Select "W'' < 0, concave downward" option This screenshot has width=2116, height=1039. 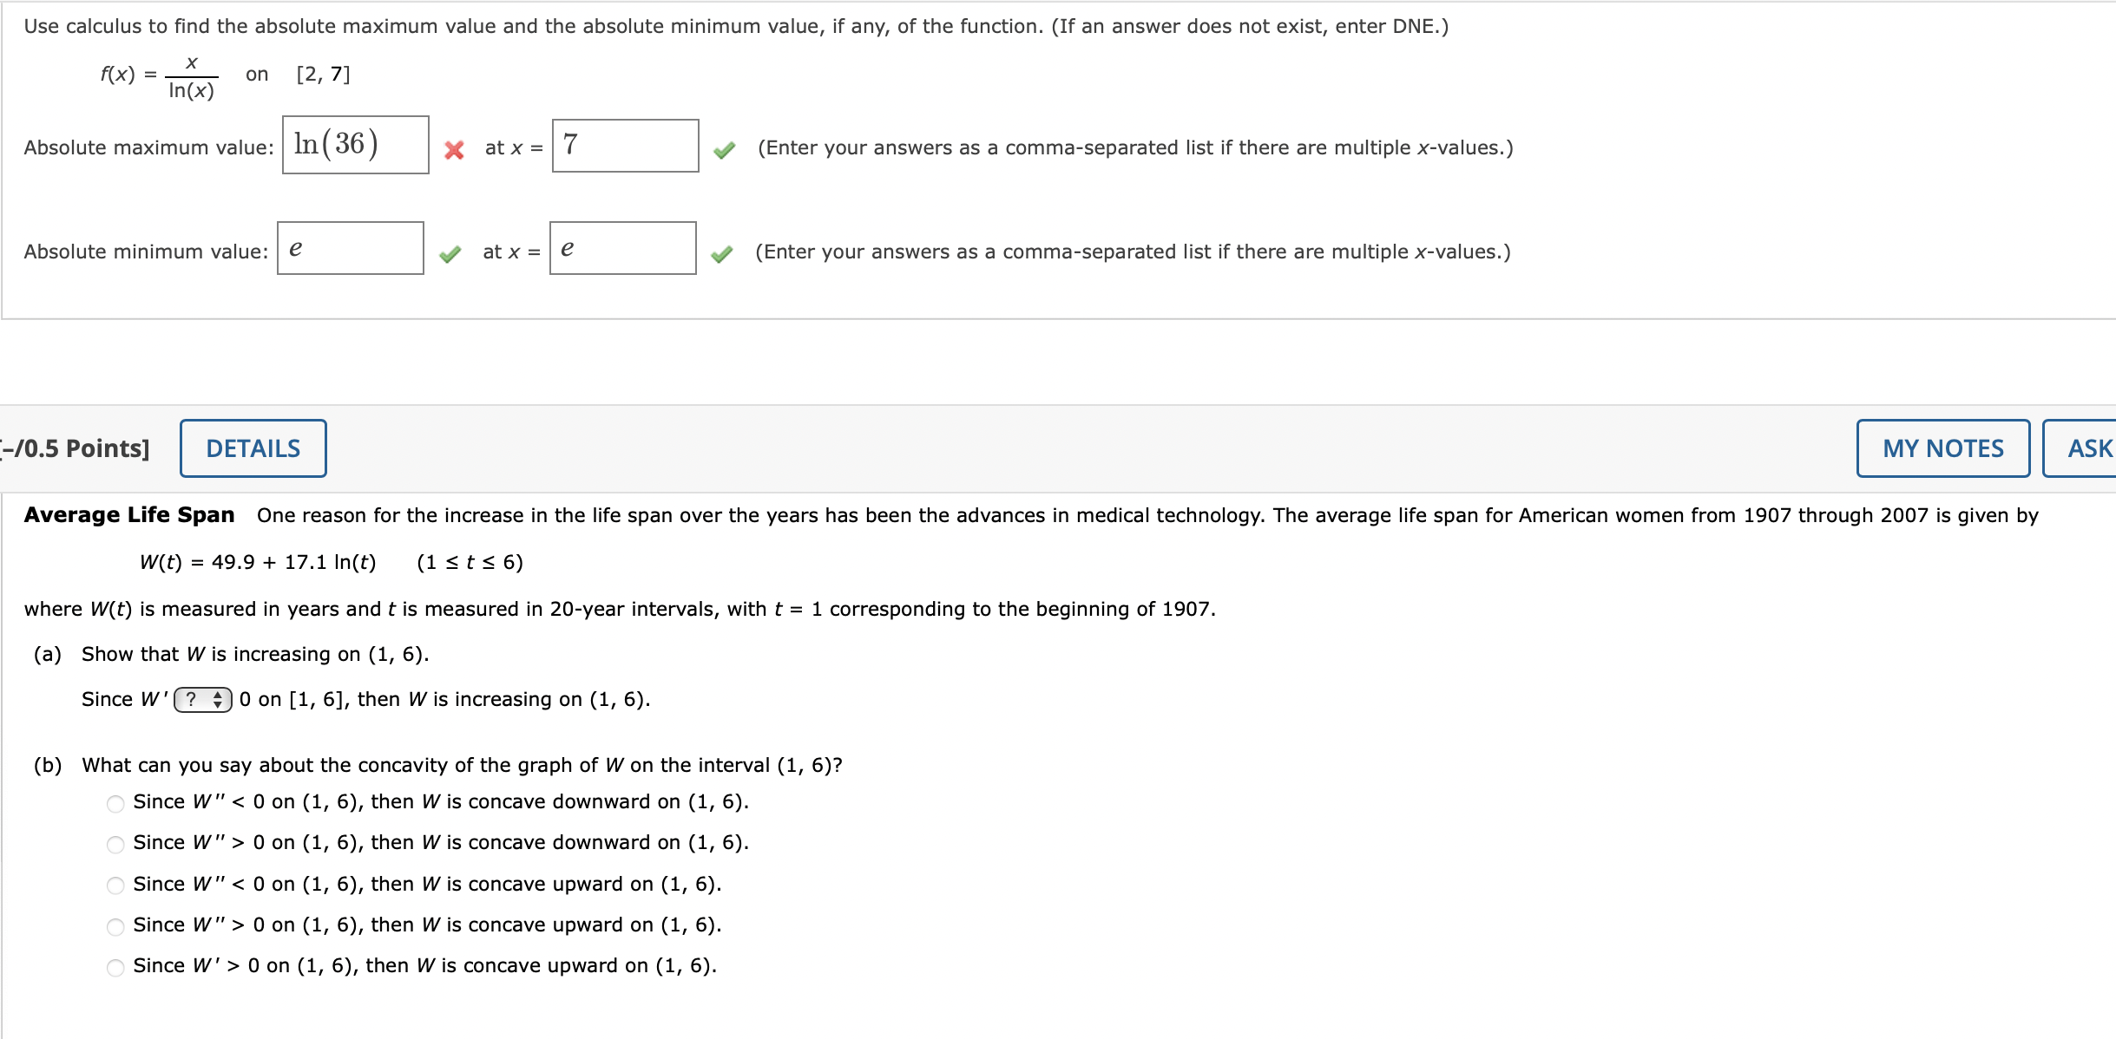tap(115, 802)
